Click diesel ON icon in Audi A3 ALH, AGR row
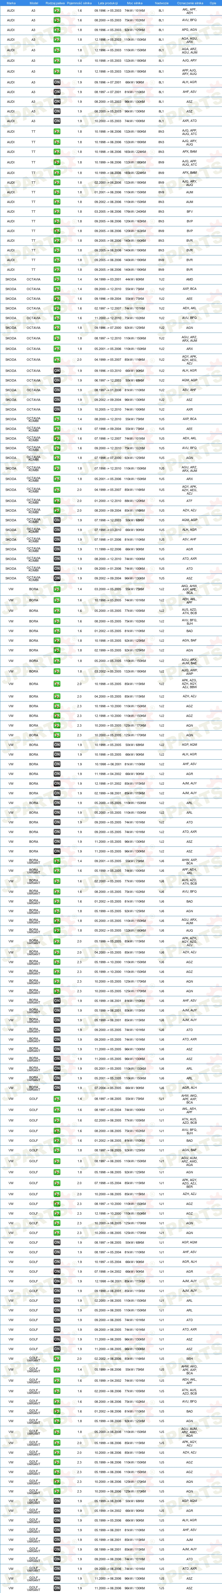222x1593 pixels. 57,82
